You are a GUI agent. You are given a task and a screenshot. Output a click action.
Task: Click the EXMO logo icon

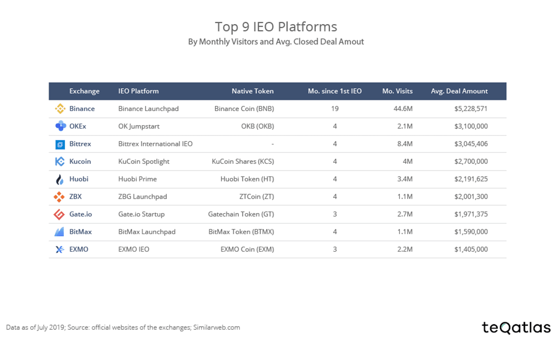(60, 250)
